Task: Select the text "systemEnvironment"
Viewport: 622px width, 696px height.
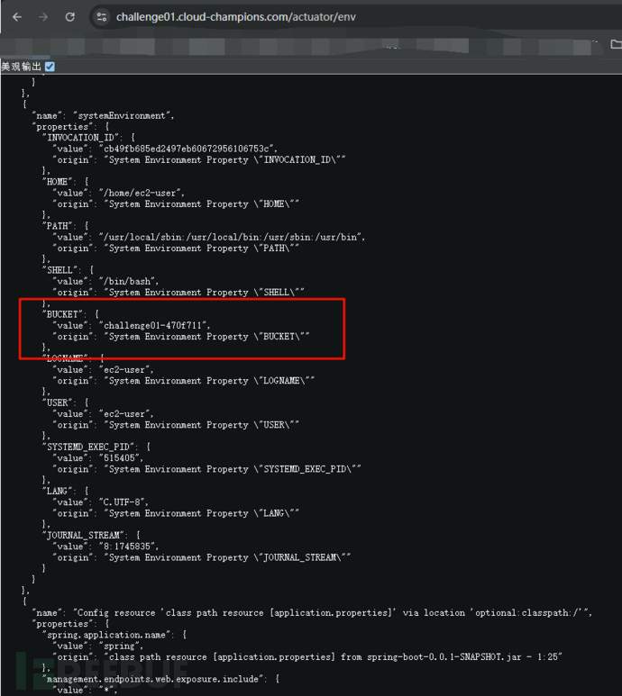Action: (122, 116)
